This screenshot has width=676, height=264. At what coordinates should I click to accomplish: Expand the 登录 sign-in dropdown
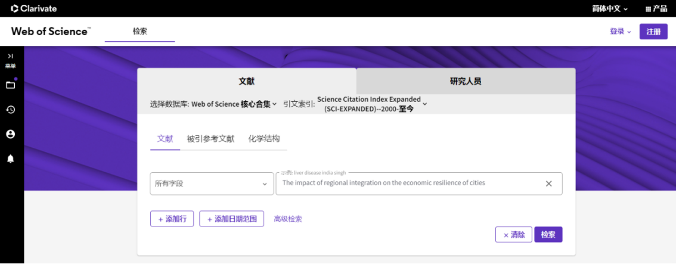click(x=621, y=32)
